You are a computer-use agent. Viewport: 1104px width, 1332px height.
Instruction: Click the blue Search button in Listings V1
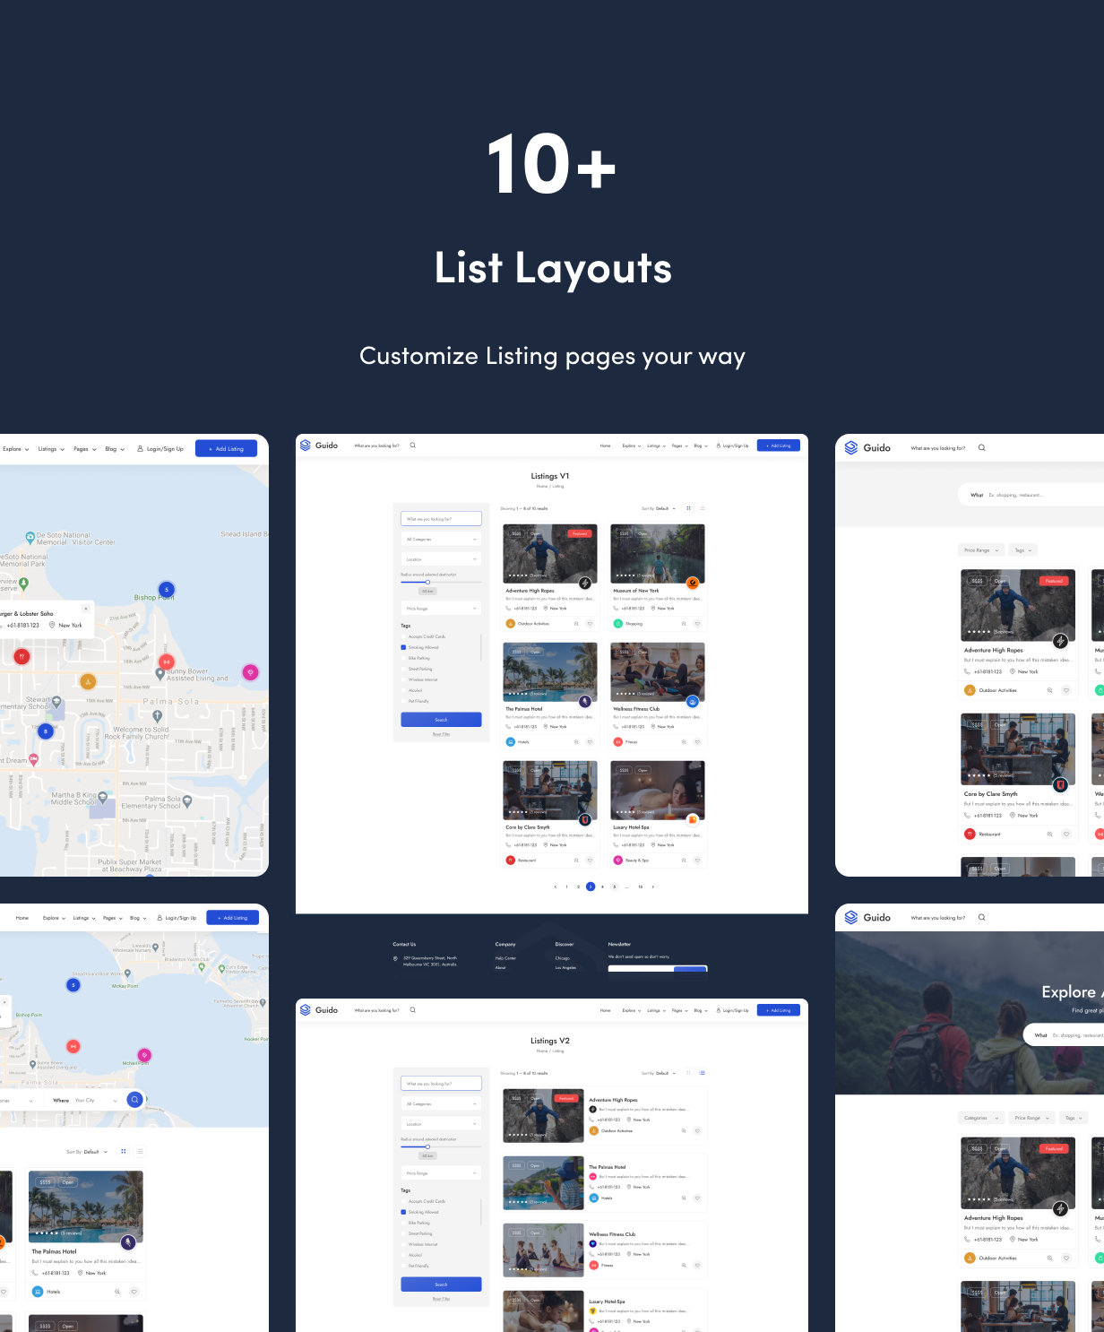click(441, 720)
